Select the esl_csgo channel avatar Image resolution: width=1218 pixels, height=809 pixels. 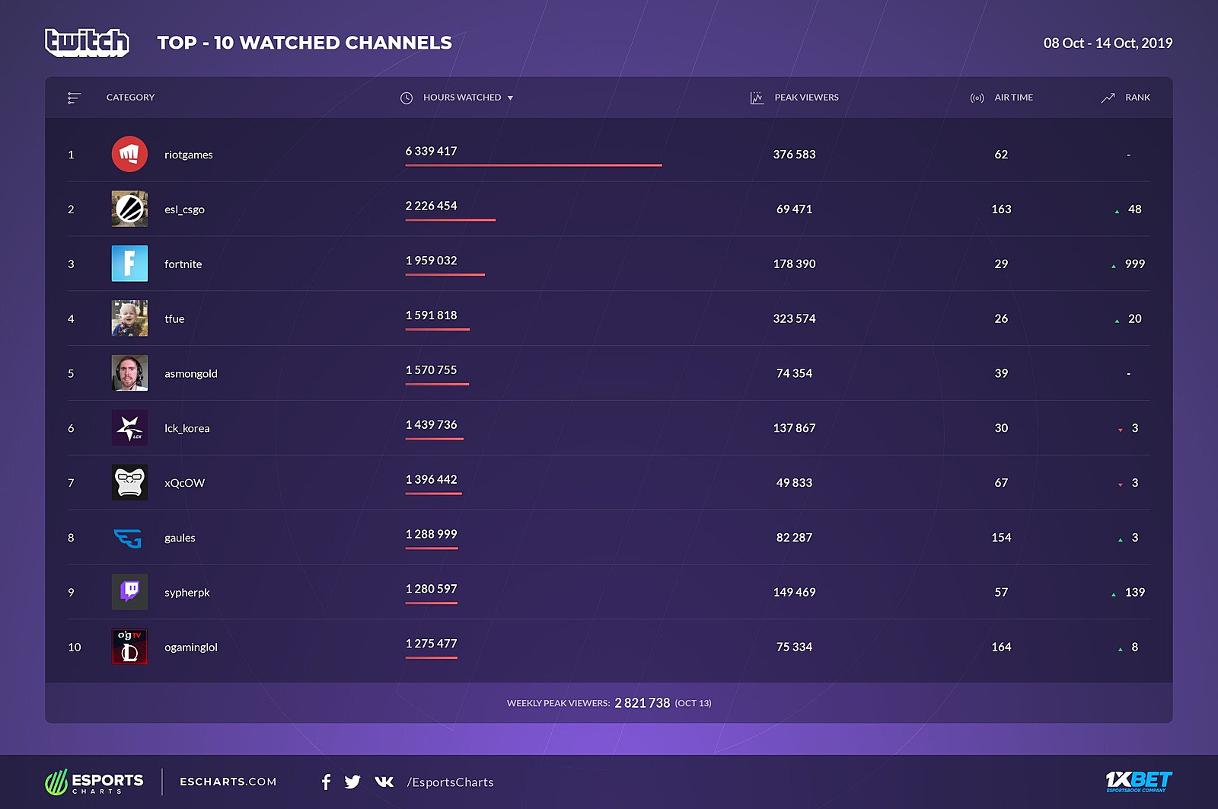[x=129, y=209]
